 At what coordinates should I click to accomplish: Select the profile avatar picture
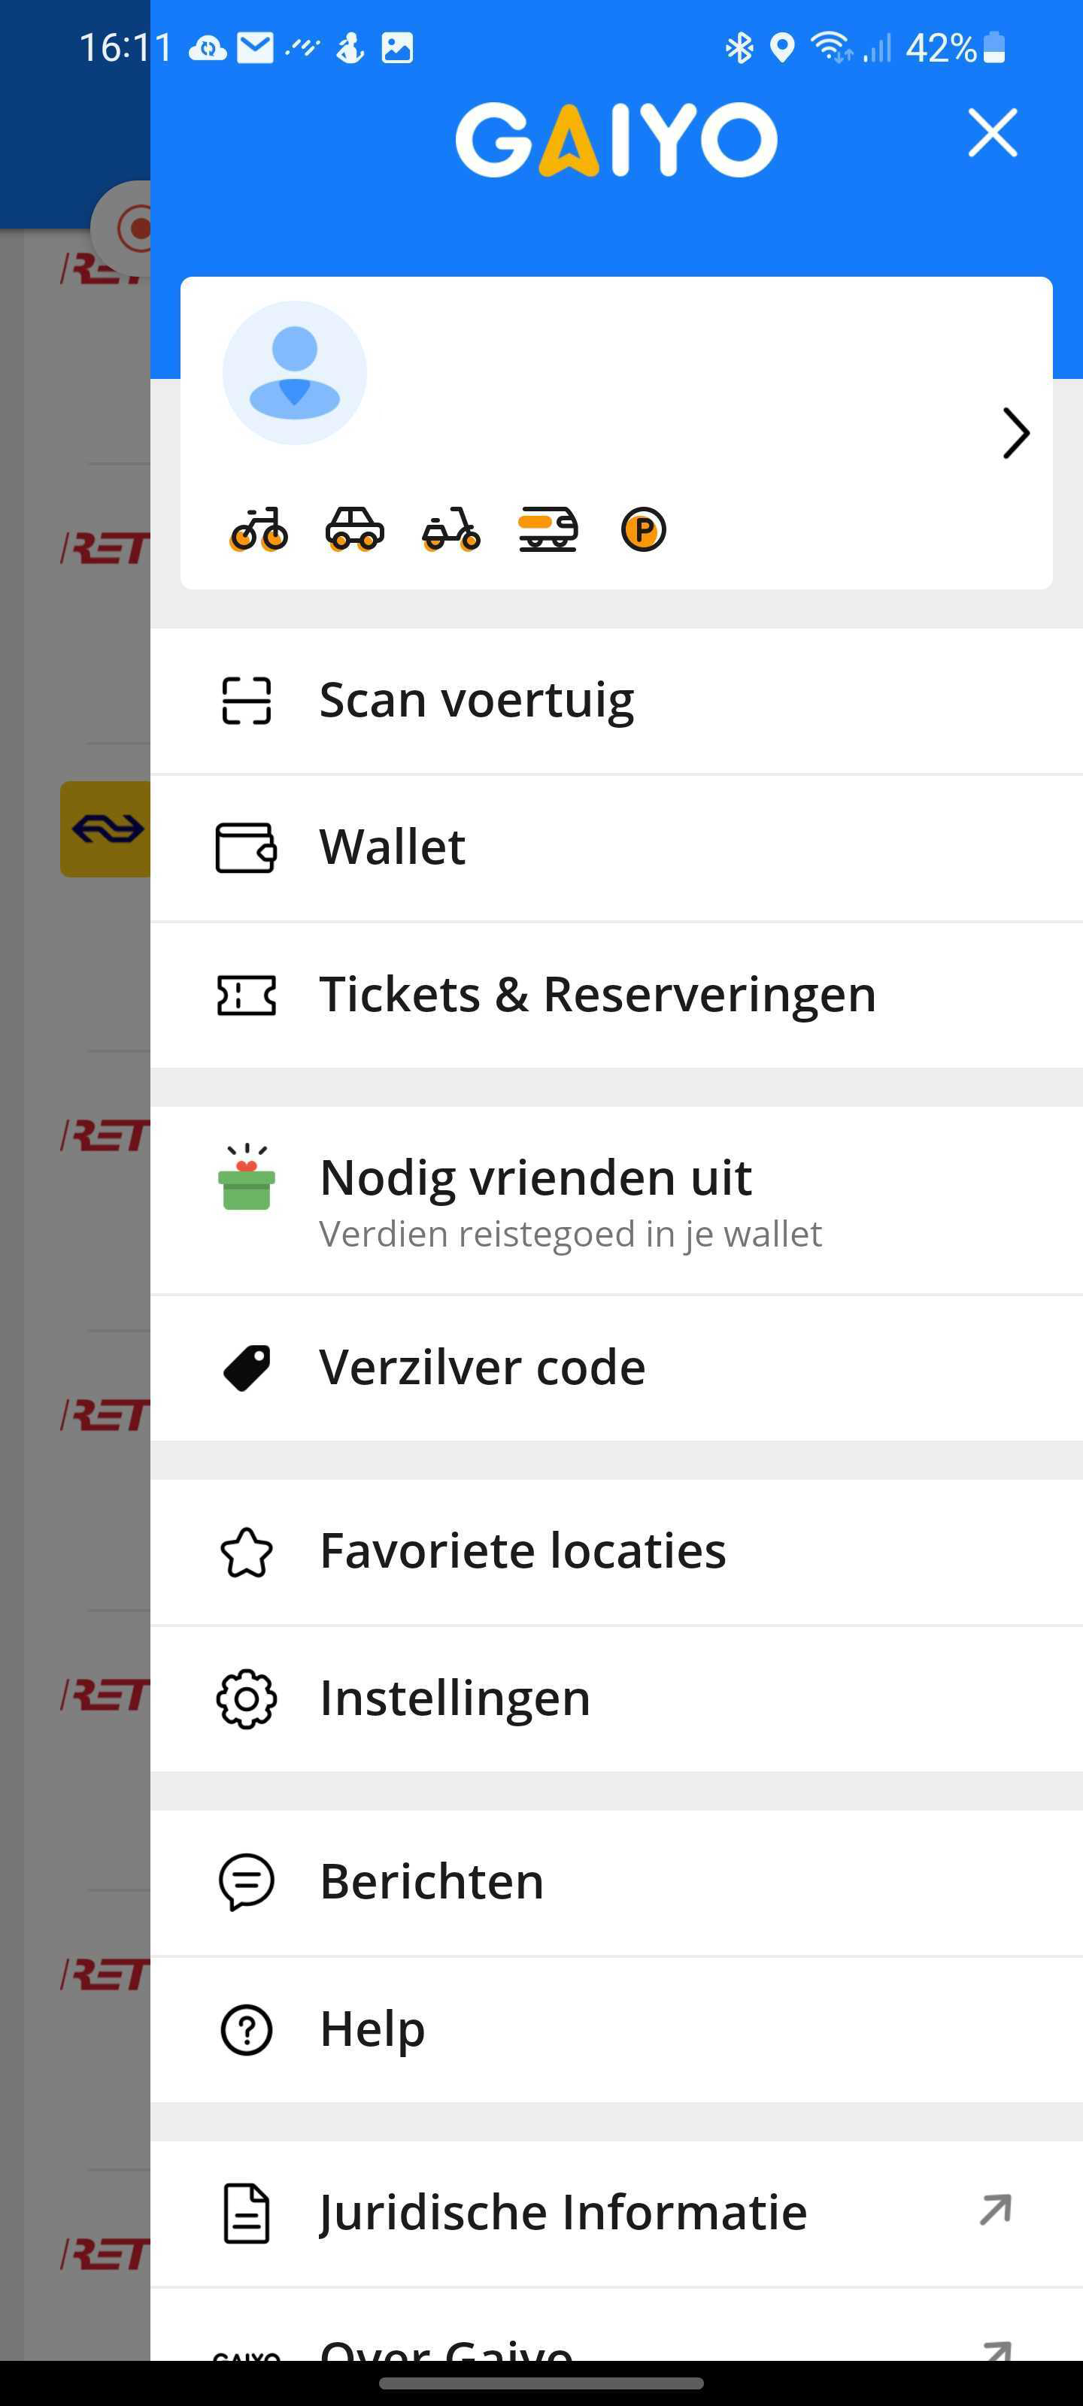click(294, 373)
